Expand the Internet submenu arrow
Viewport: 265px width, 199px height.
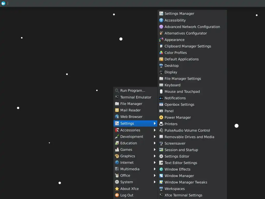coord(154,162)
